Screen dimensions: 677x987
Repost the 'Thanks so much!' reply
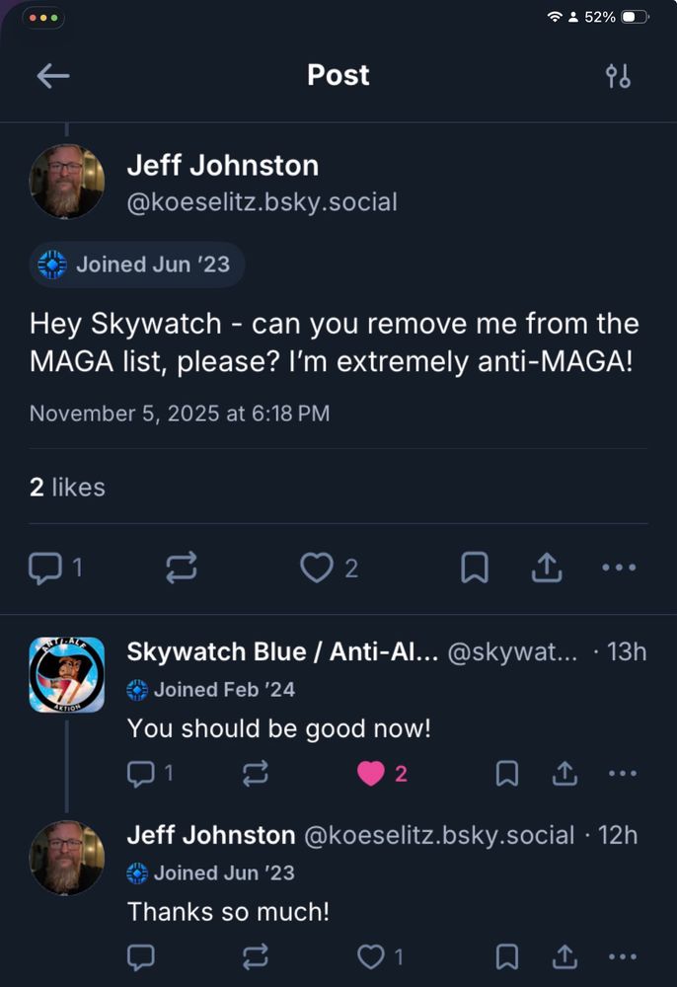(x=256, y=956)
